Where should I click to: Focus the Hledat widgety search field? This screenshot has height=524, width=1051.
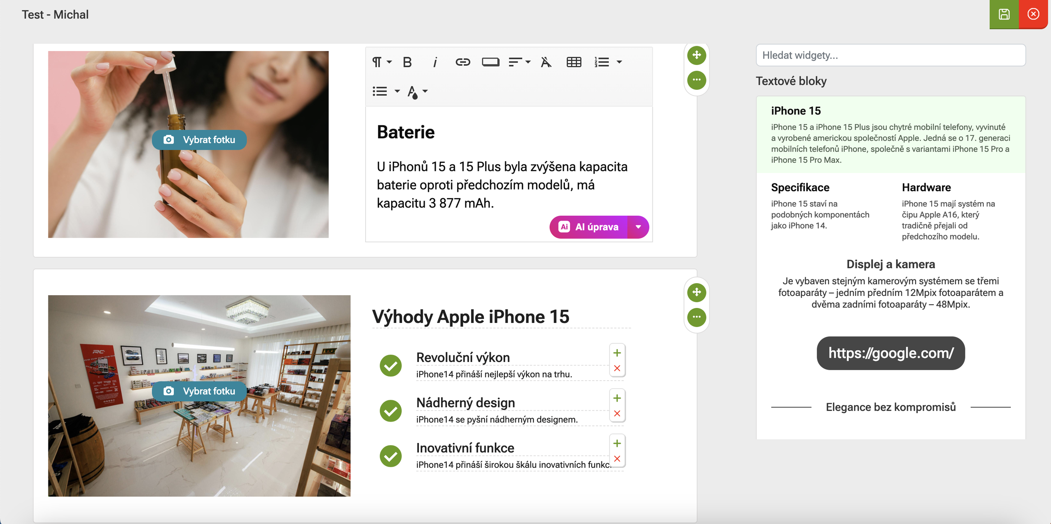(890, 55)
